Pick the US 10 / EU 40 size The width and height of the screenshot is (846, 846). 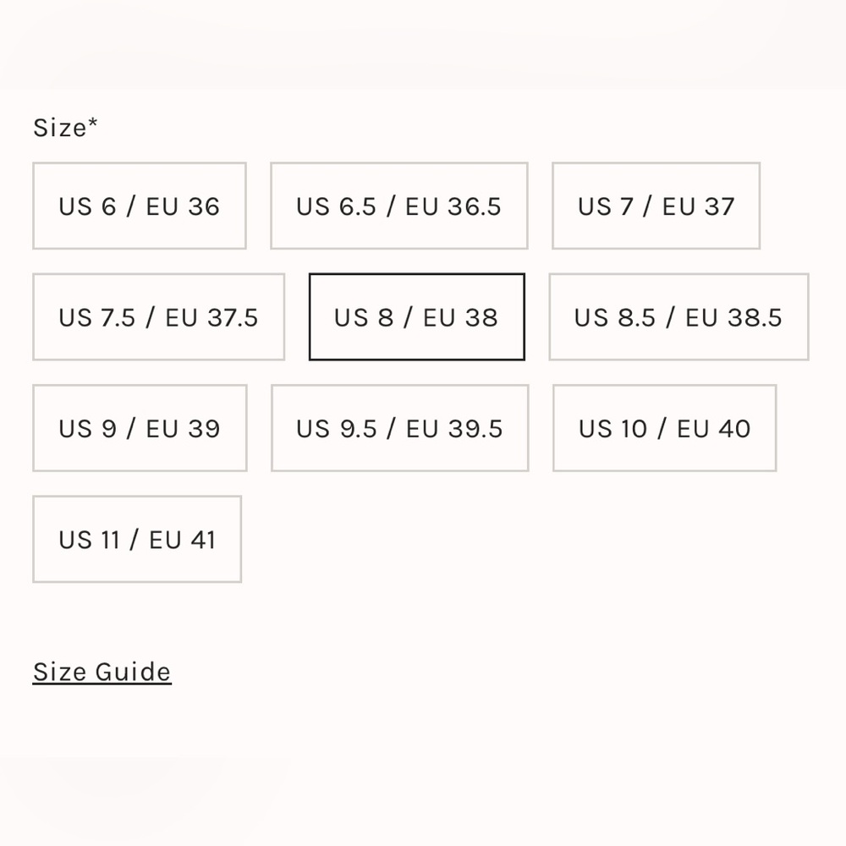[665, 428]
